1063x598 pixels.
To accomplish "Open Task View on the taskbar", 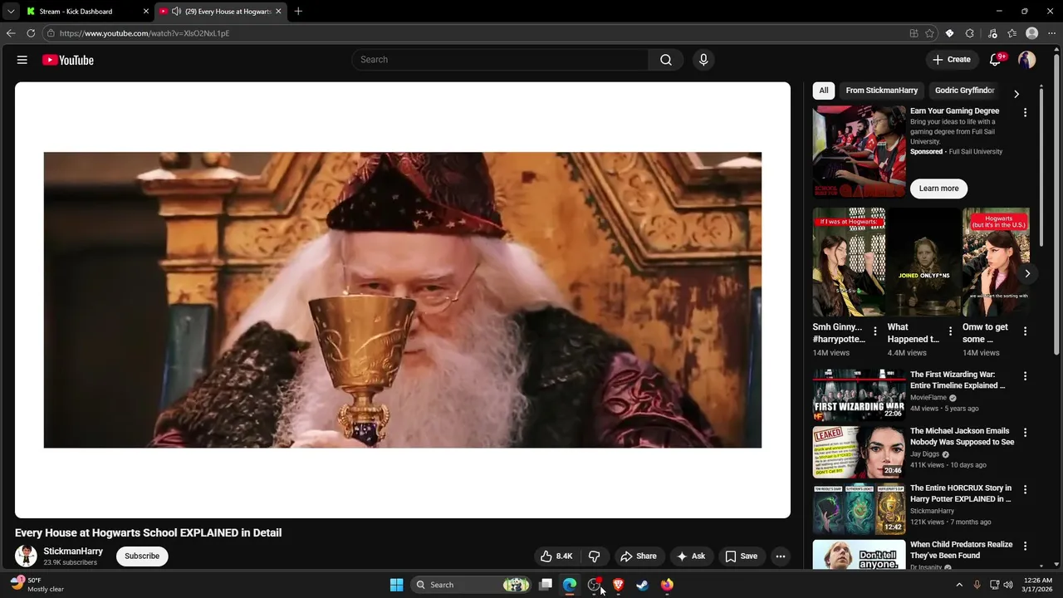I will [546, 585].
